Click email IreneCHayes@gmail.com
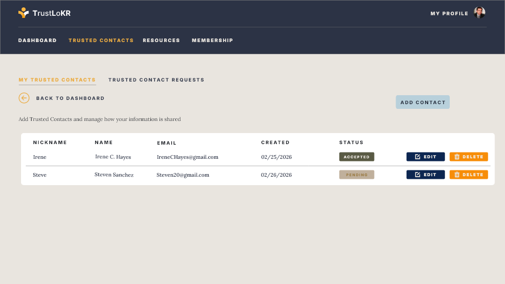Screen dimensions: 505x284 click(x=187, y=157)
